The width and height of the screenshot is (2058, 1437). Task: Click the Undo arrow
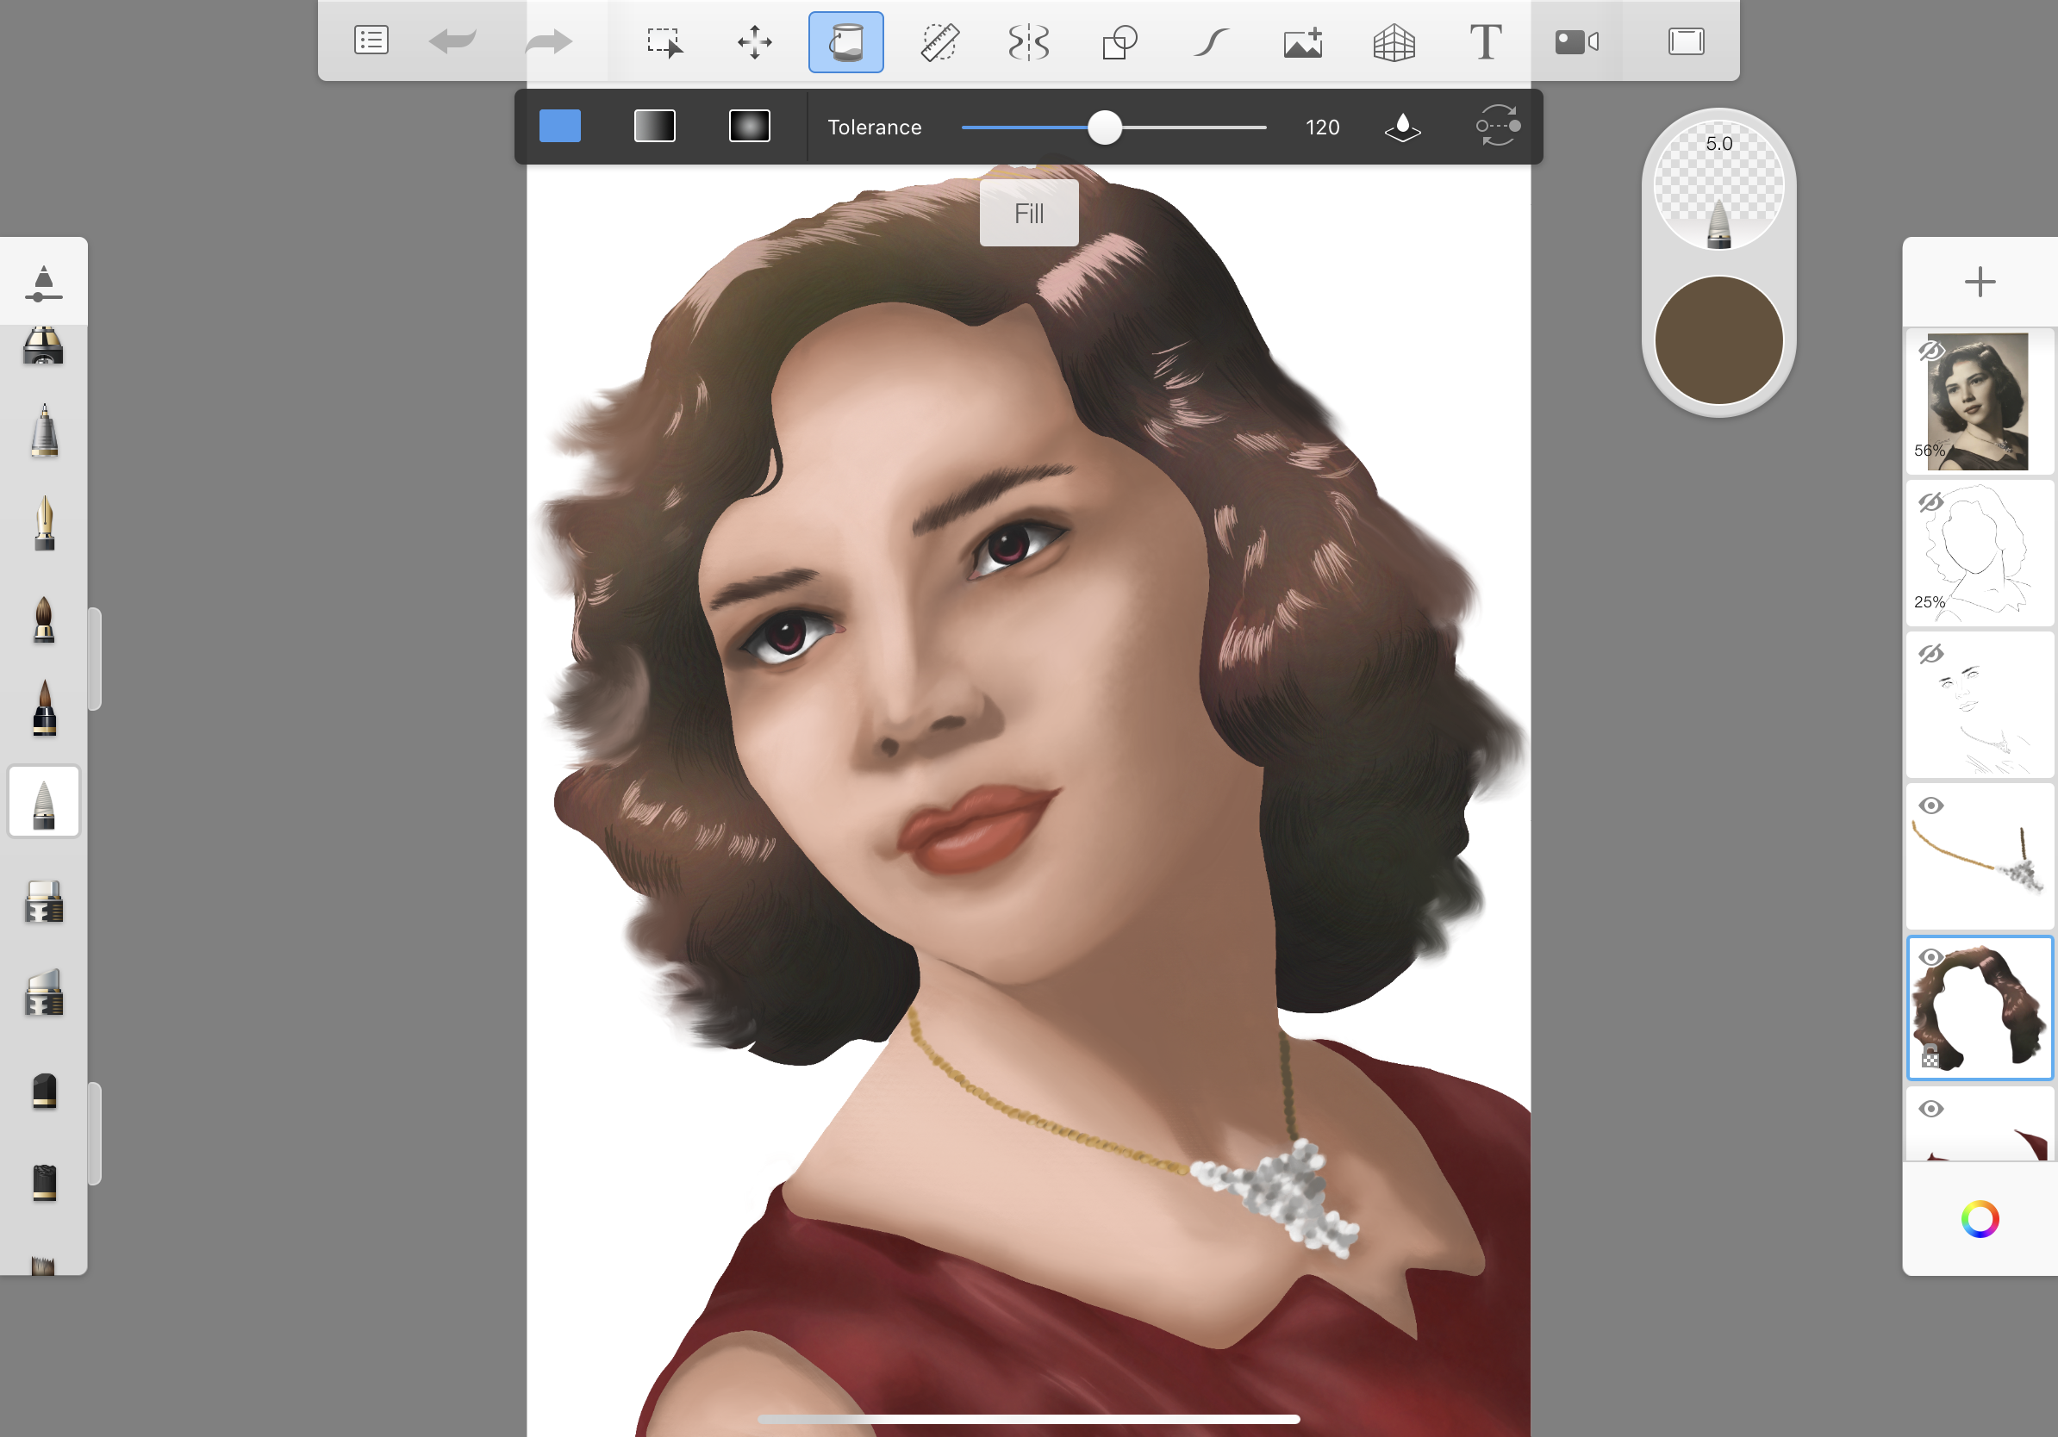[x=453, y=40]
